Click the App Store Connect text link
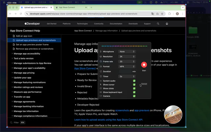Viewport: 211px width, 132px height. coord(85,68)
